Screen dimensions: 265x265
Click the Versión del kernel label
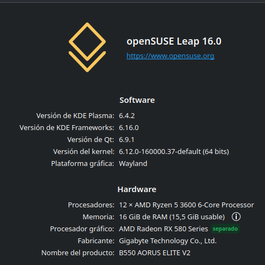tap(84, 152)
